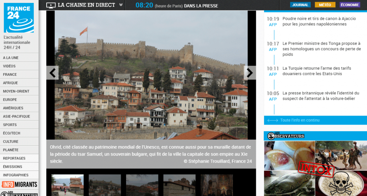
Task: Show next slideshow photo arrow
Action: 250,73
